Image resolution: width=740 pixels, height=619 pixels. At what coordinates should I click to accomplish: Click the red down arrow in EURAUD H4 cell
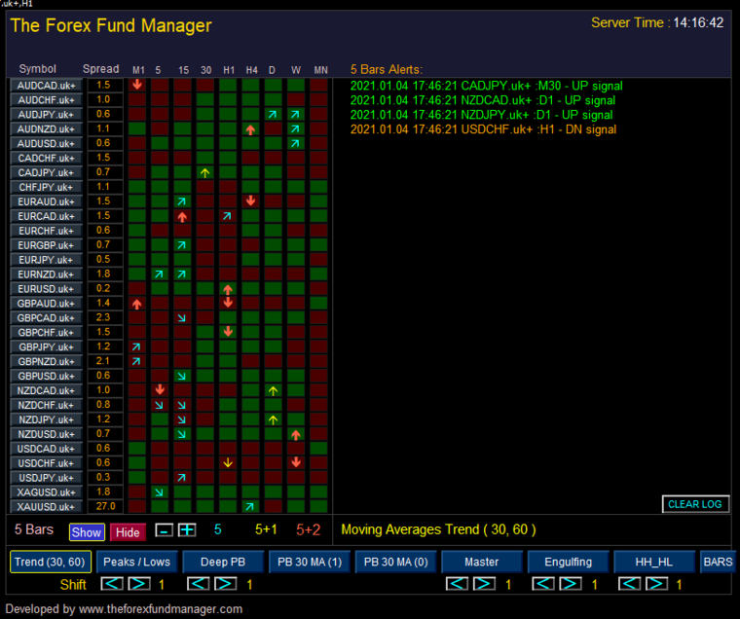250,201
